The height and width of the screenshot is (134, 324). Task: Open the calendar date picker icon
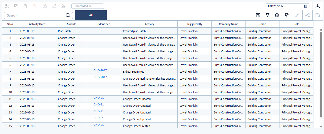pyautogui.click(x=306, y=6)
